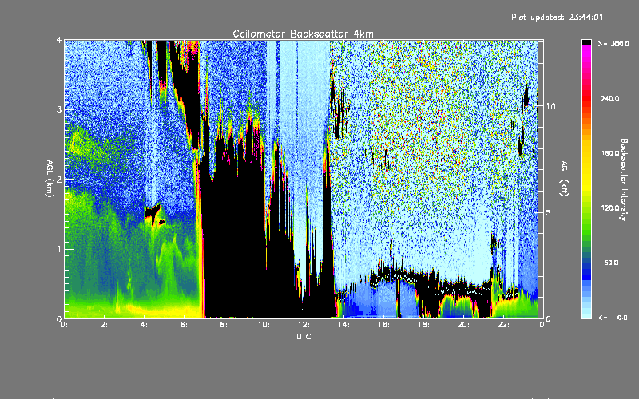
Task: Click the "Backscatter Intensity" colorbar label
Action: pos(624,180)
